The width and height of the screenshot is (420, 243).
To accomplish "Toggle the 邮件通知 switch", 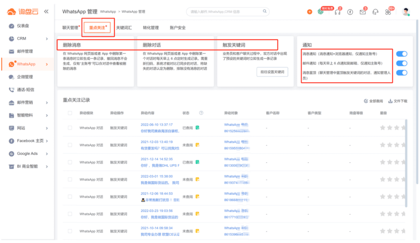I will point(401,63).
